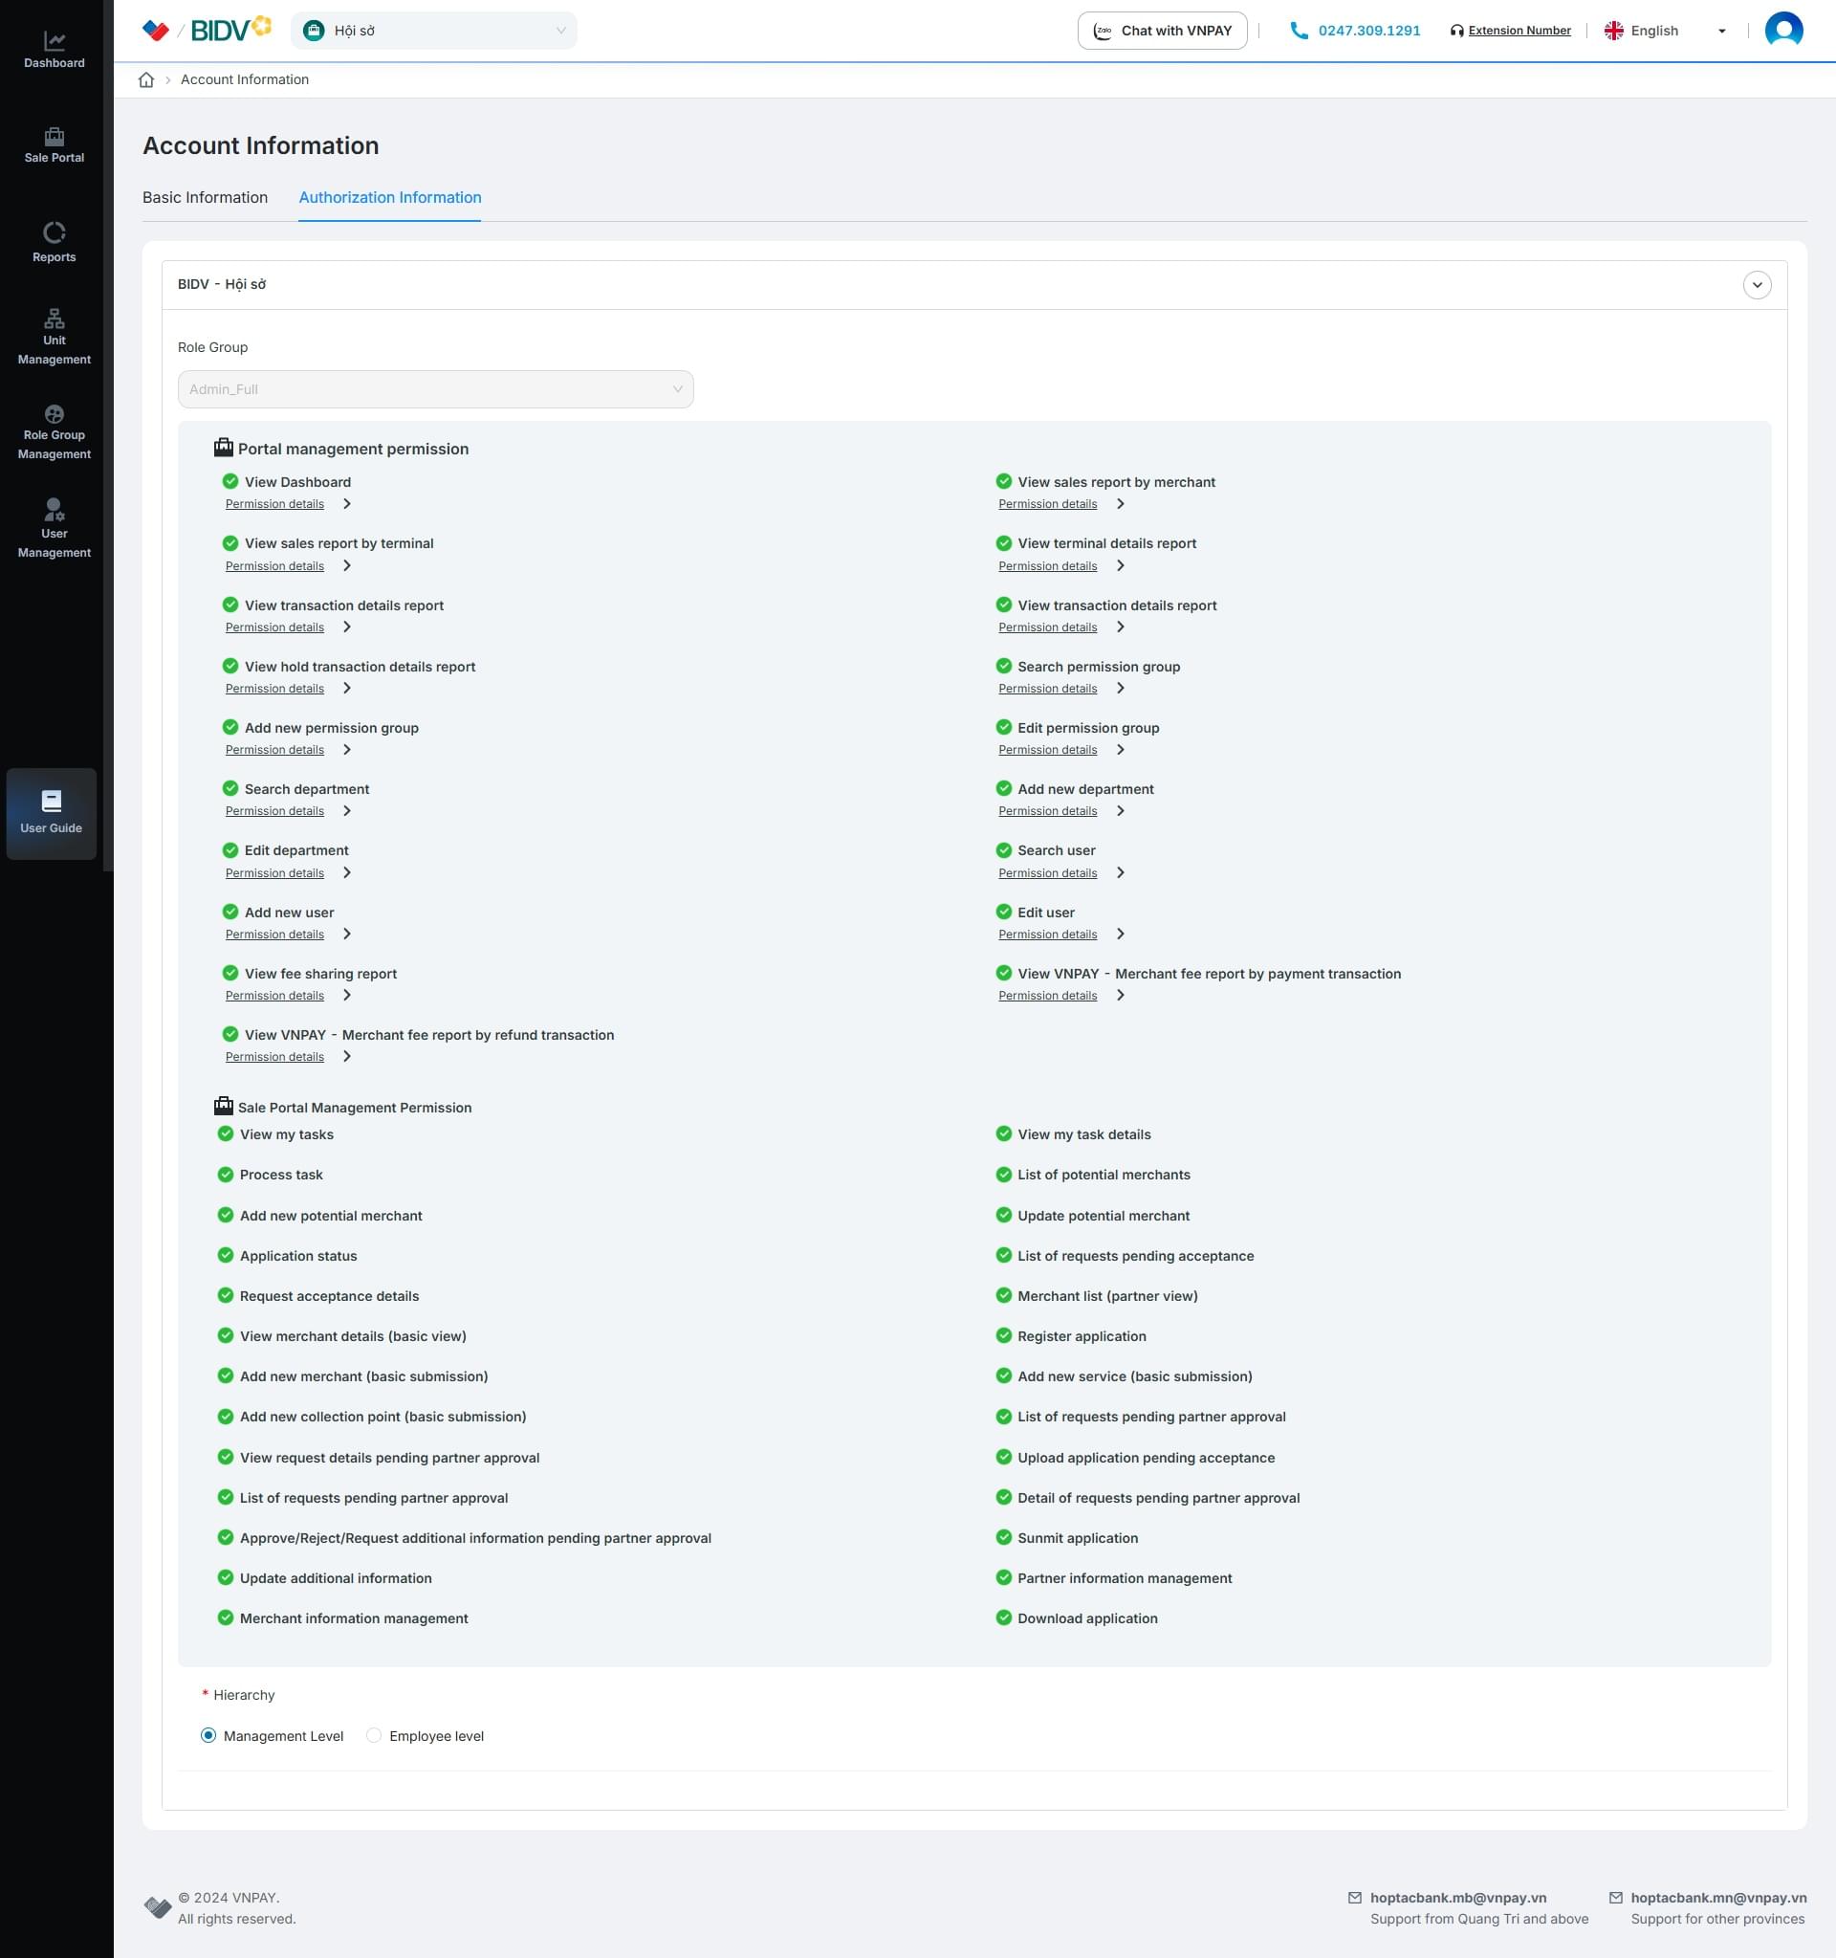Select the Authorization Information tab

click(390, 197)
